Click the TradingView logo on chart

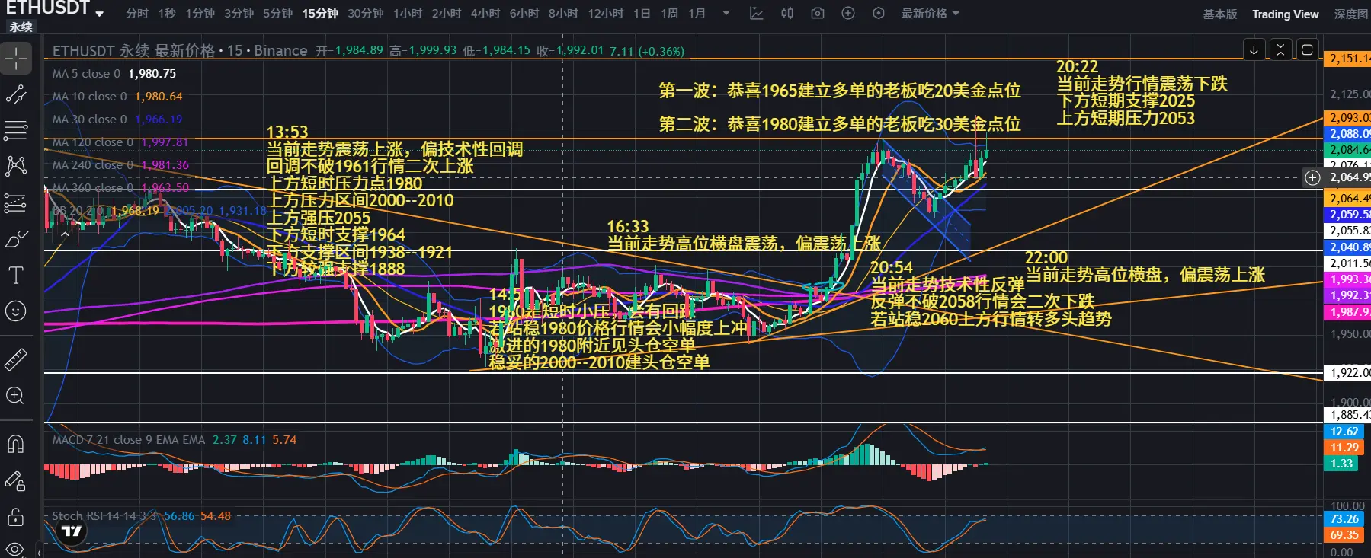tap(72, 531)
